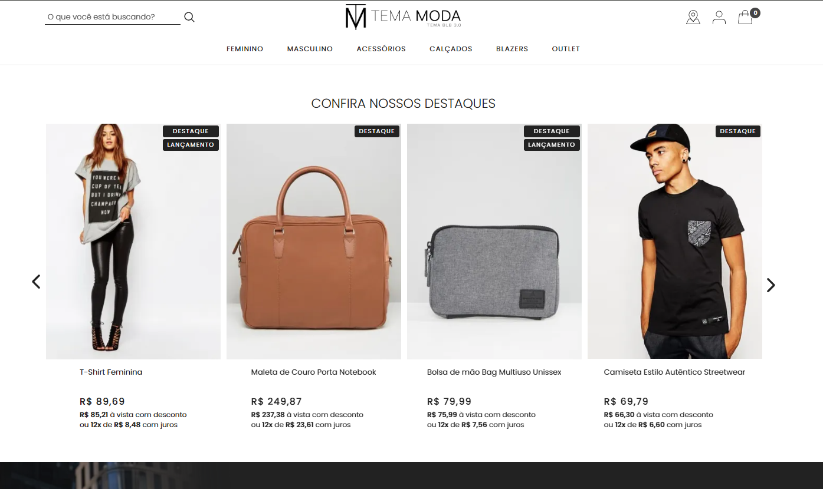Open the Calçados category
Viewport: 823px width, 489px height.
[x=451, y=49]
